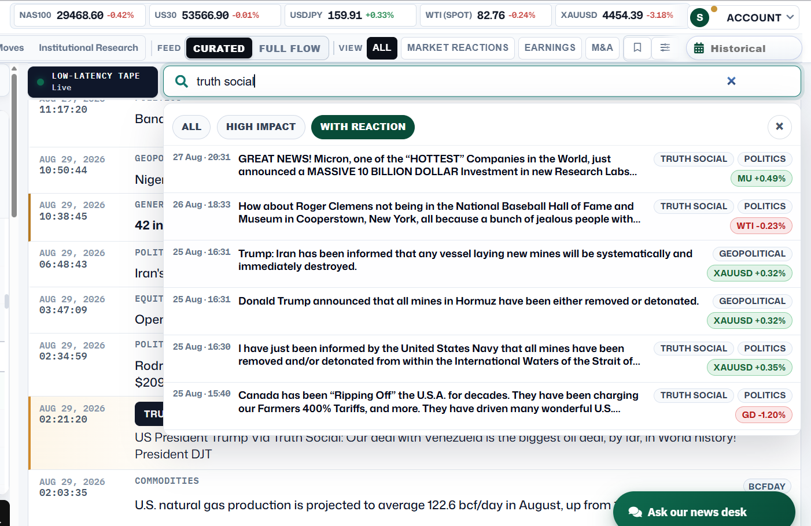The height and width of the screenshot is (526, 811).
Task: Open the filter settings sliders icon
Action: coord(665,48)
